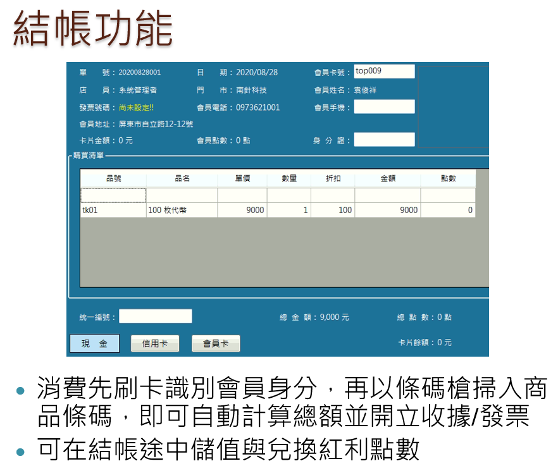Viewport: 558px width, 473px height.
Task: Focus the 會員卡號 field containing top009
Action: 384,71
